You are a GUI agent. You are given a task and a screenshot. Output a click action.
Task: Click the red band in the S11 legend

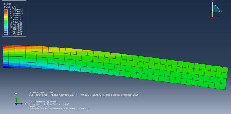click(6, 10)
